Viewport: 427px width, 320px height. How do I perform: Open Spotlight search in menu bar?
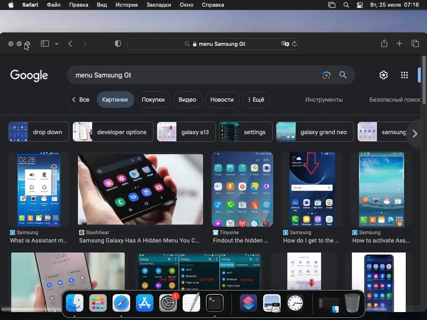[346, 5]
